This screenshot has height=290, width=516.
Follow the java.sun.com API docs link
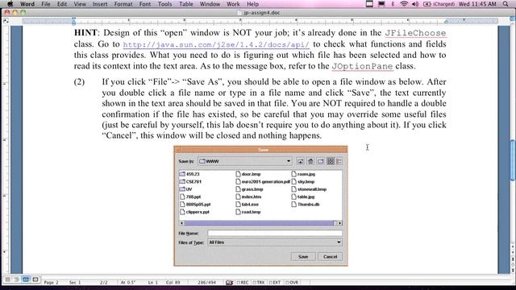click(x=216, y=44)
